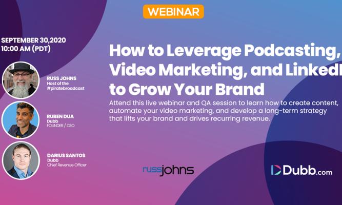This screenshot has height=205, width=342.
Task: Click the "FOUNDER / CEO" title text
Action: point(61,126)
